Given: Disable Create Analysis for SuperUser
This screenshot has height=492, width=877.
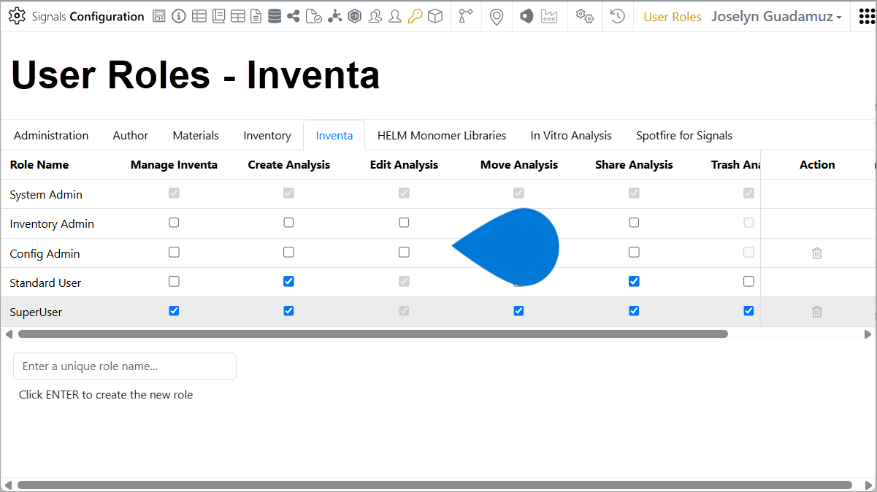Looking at the screenshot, I should point(288,310).
